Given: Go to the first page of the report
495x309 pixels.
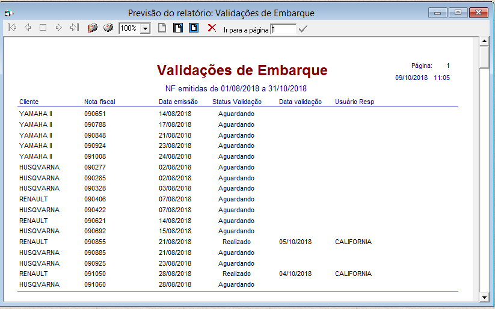Looking at the screenshot, I should (x=12, y=28).
